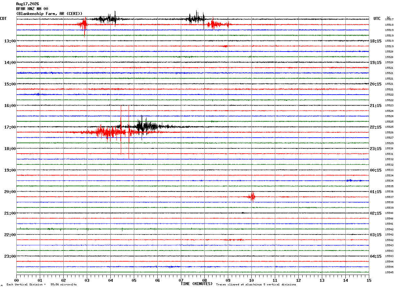
Task: Click the 22:15 UTC time label
Action: (376, 127)
